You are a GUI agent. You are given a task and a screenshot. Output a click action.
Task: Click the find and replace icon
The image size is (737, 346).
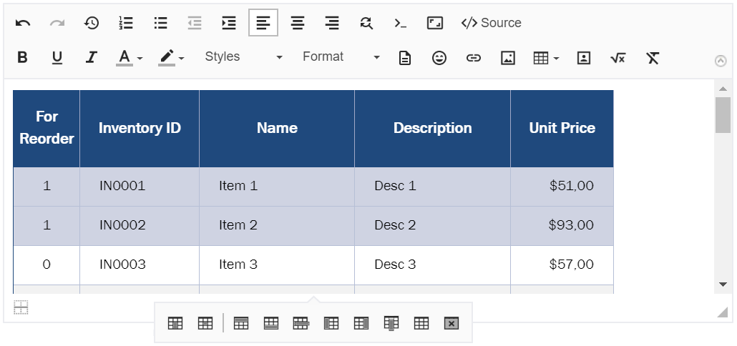pyautogui.click(x=366, y=23)
